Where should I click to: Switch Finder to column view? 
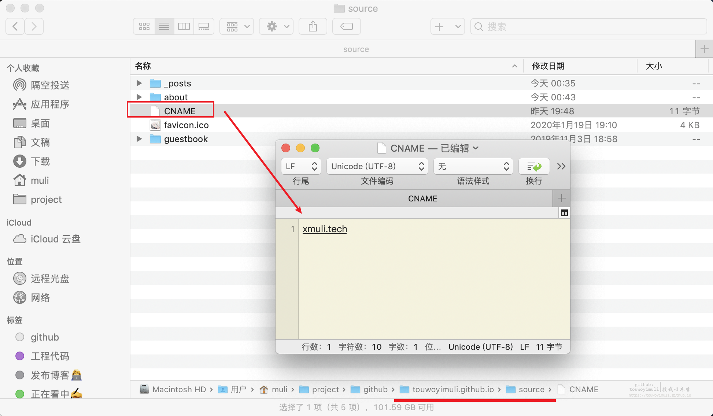[x=184, y=26]
